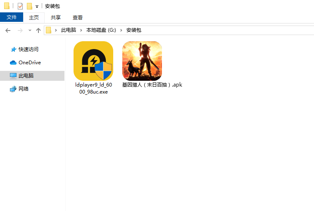The height and width of the screenshot is (211, 314).
Task: Click the 快速访问 star icon
Action: tap(13, 49)
